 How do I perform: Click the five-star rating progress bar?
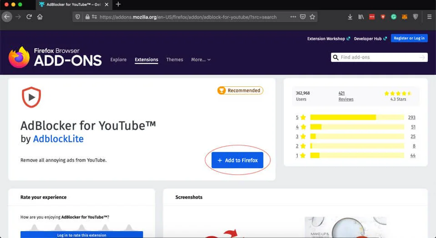357,117
